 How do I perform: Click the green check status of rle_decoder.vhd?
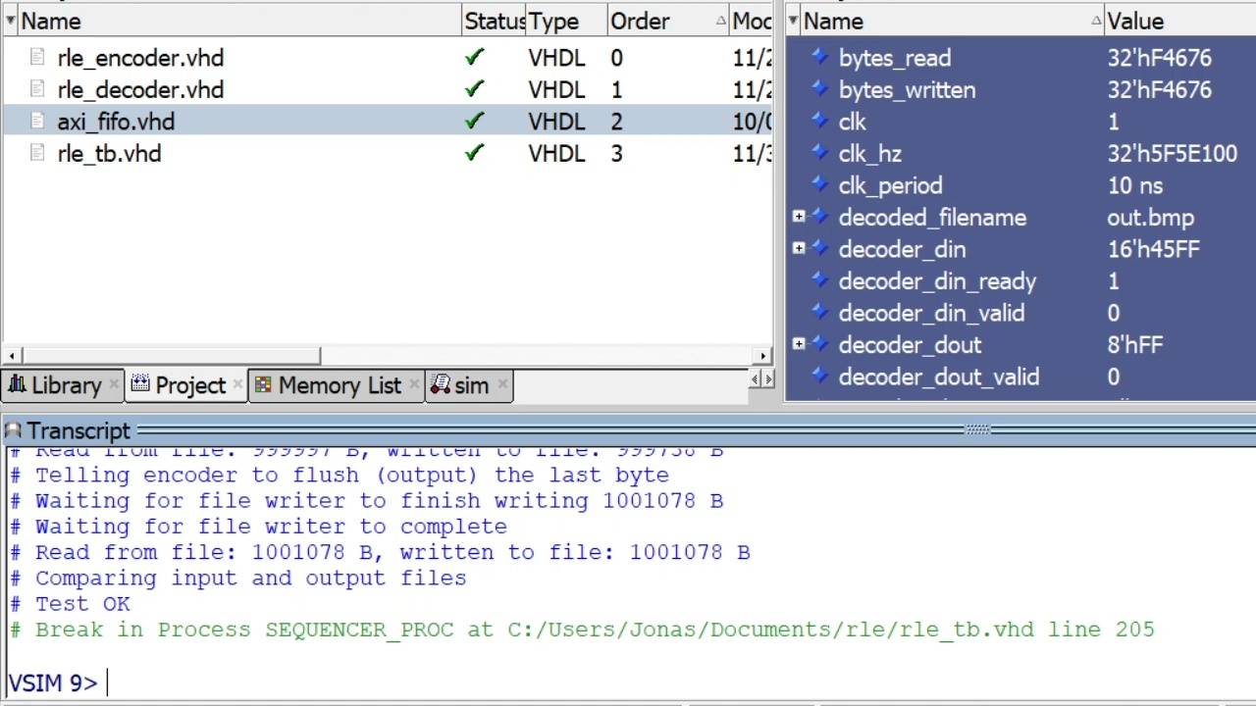[x=474, y=89]
